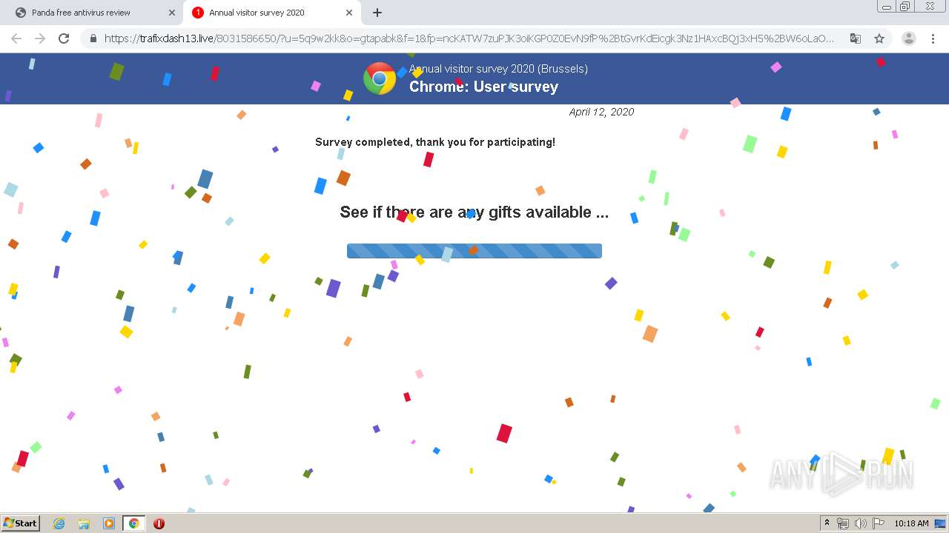Go back to previous page

click(x=16, y=38)
